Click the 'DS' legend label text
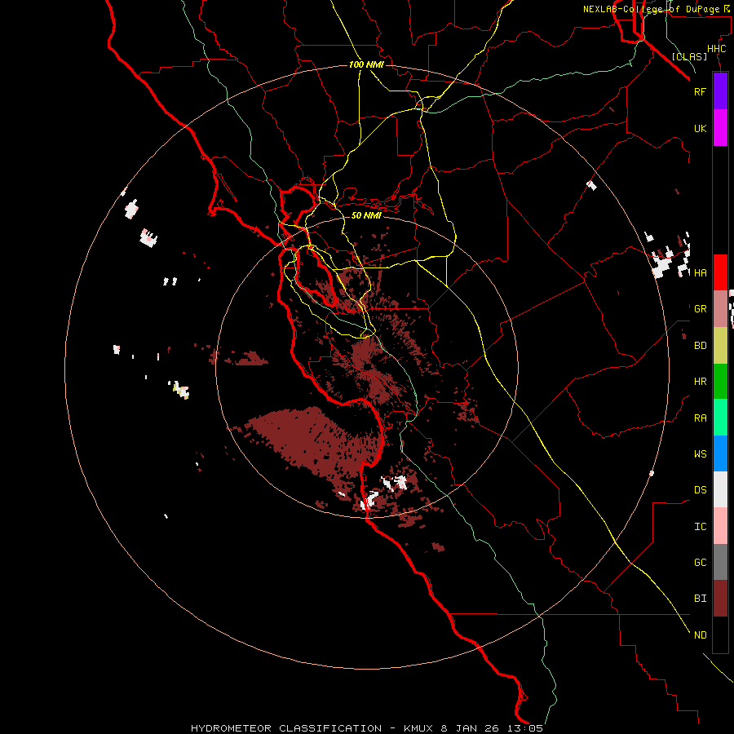734x734 pixels. 700,489
